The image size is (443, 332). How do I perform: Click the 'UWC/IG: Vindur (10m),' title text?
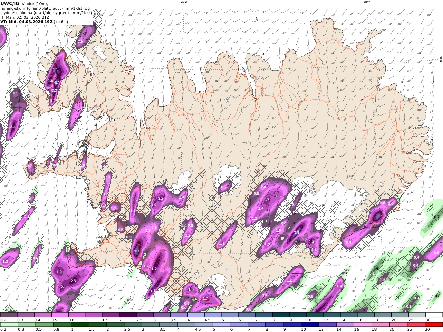25,3
